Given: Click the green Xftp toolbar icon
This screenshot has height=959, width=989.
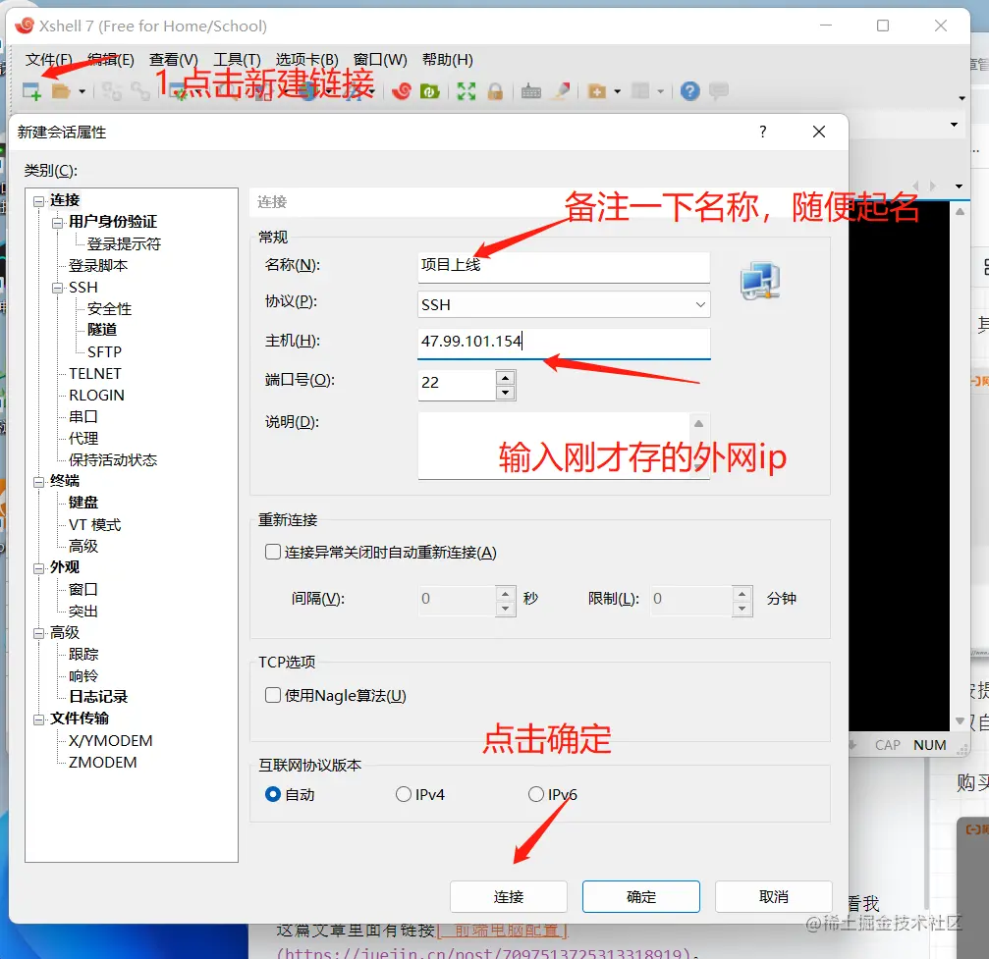Looking at the screenshot, I should (x=430, y=92).
